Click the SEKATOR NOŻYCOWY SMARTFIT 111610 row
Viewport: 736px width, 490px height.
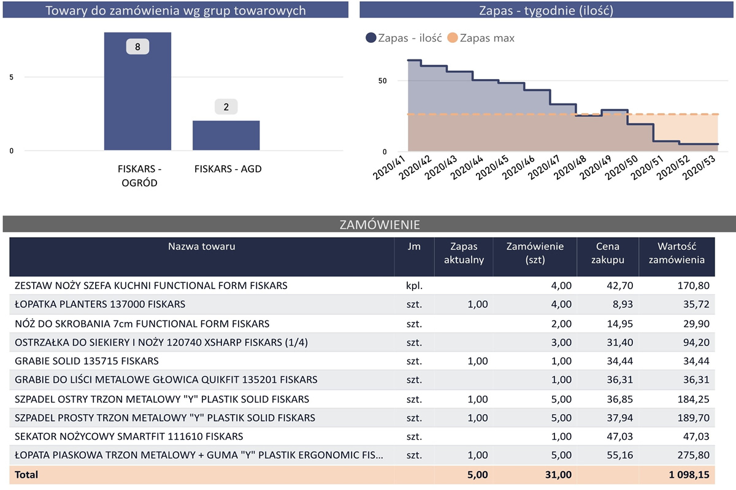tap(129, 437)
